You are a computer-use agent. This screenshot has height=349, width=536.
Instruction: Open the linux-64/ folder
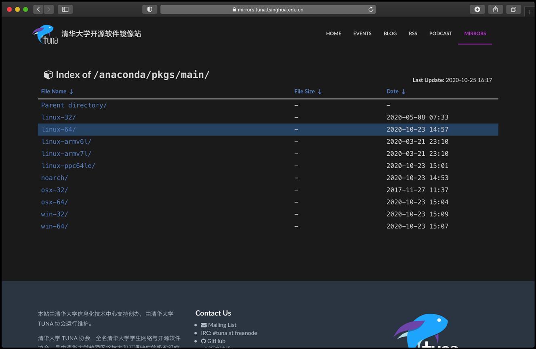(59, 130)
